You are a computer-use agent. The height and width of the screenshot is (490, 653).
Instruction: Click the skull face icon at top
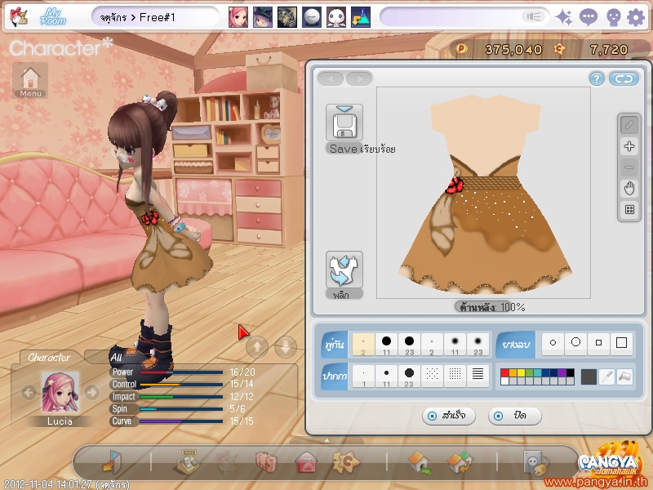point(613,17)
